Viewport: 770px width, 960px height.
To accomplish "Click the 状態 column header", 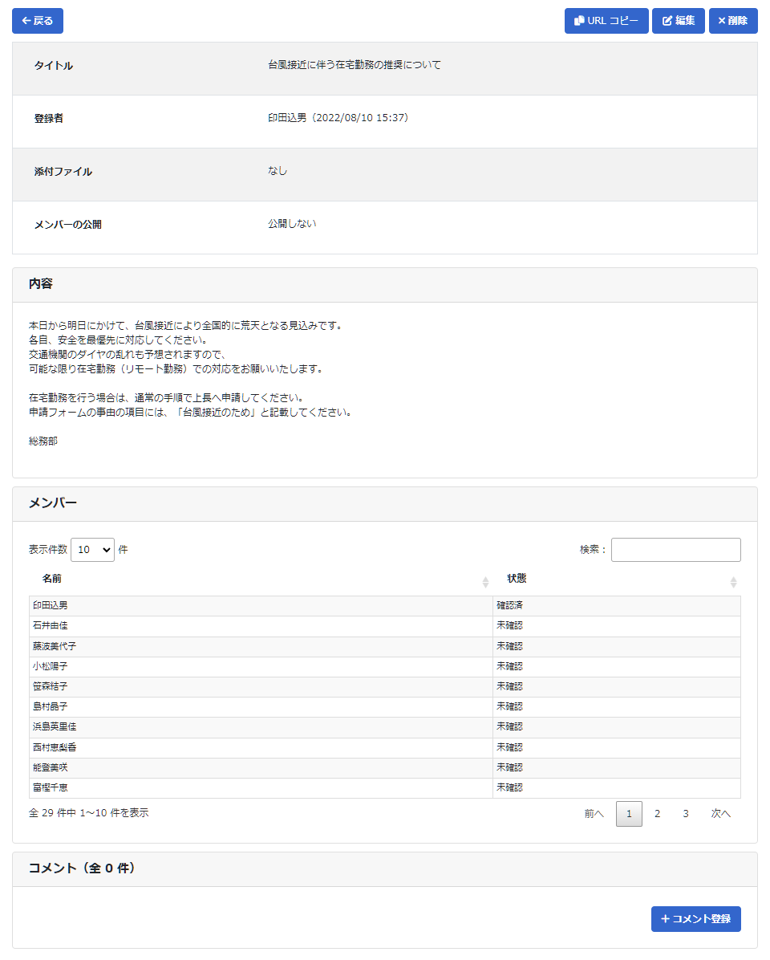I will [517, 579].
